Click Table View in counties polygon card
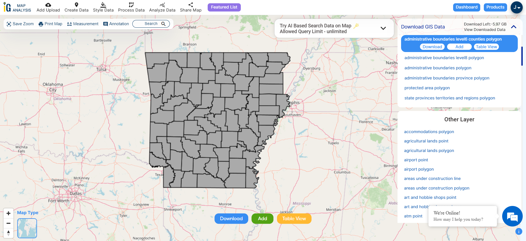This screenshot has height=241, width=526. point(486,47)
